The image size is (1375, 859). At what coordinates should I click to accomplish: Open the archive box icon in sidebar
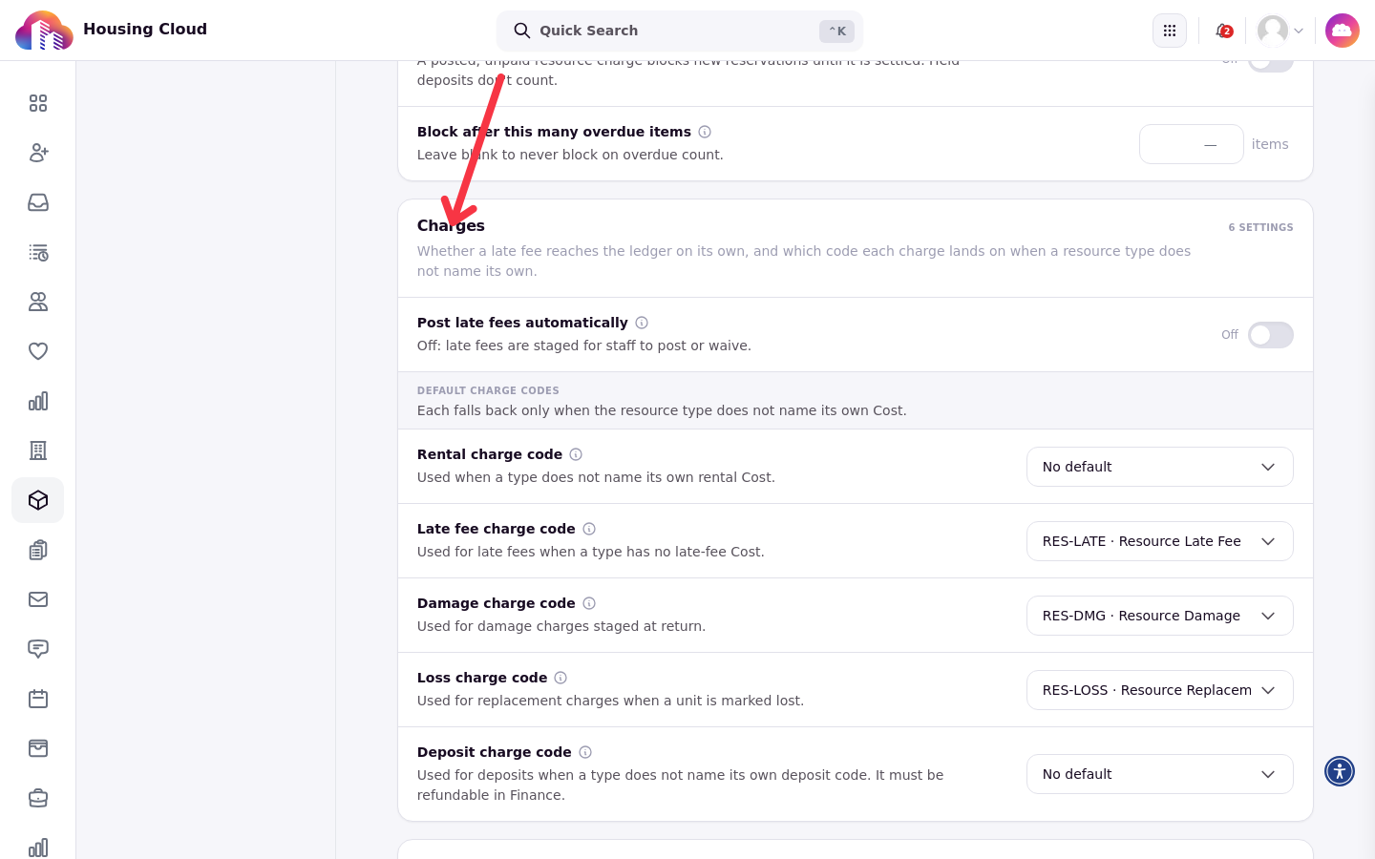pos(38,748)
